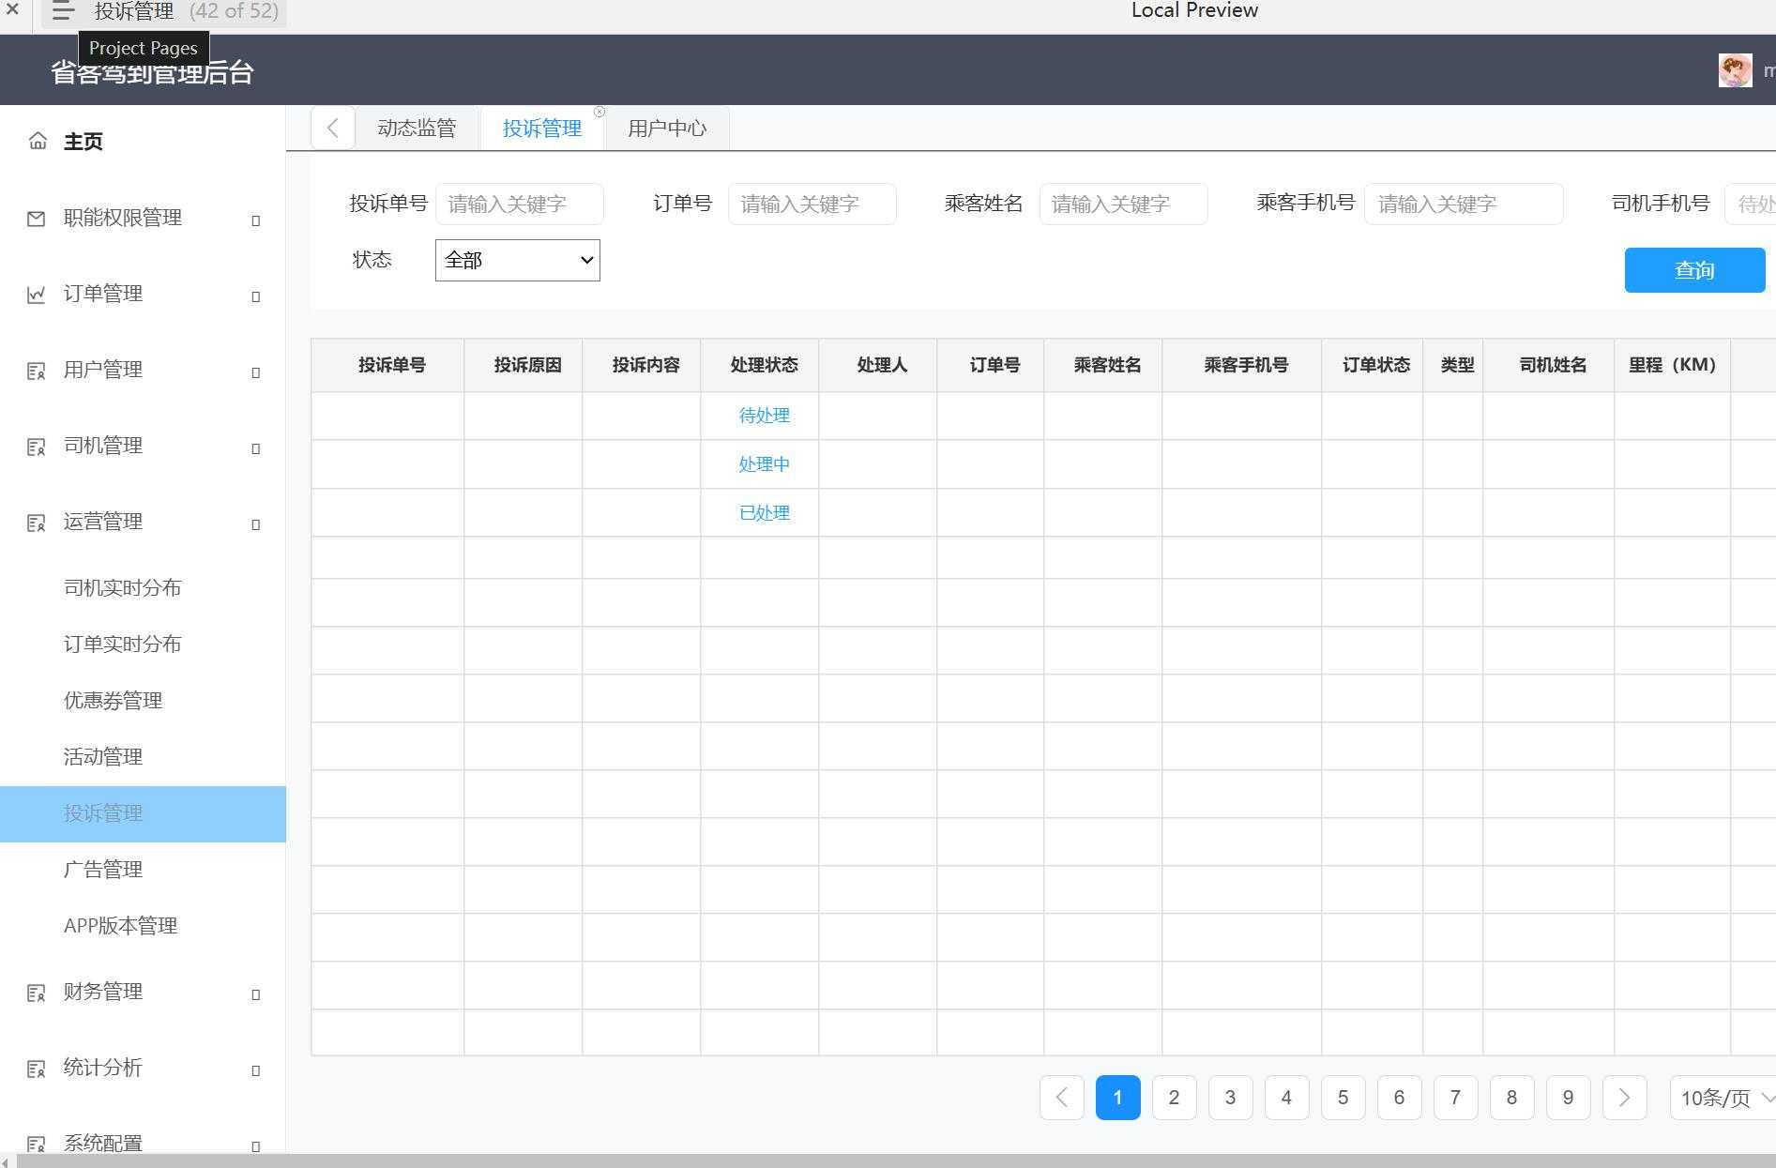Viewport: 1776px width, 1168px height.
Task: Click the 订单管理 chart icon
Action: tap(35, 295)
